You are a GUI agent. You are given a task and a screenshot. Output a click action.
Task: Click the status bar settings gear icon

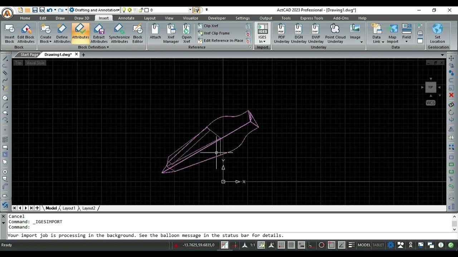(391, 245)
